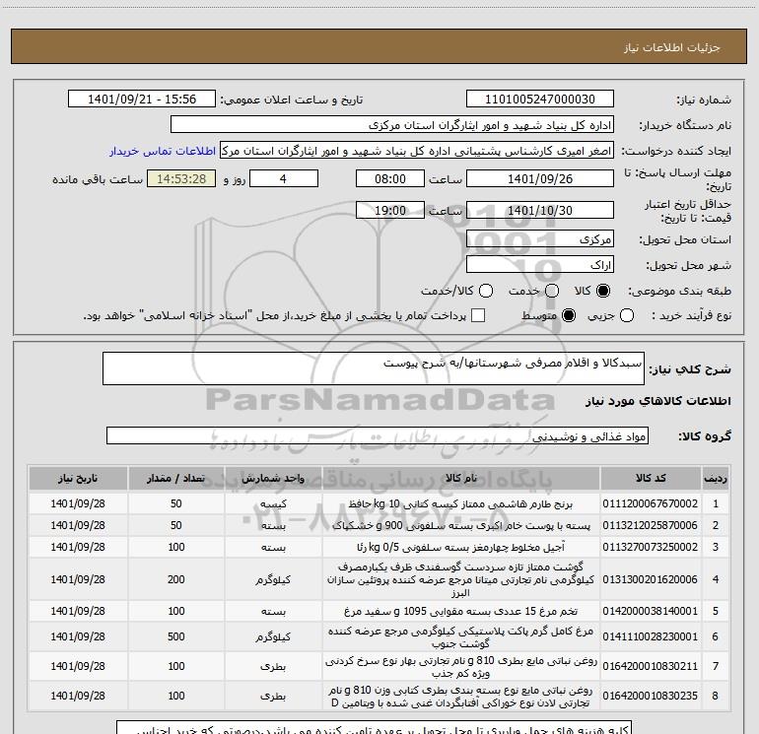Click the ردیف column header
The image size is (759, 734).
[x=716, y=479]
